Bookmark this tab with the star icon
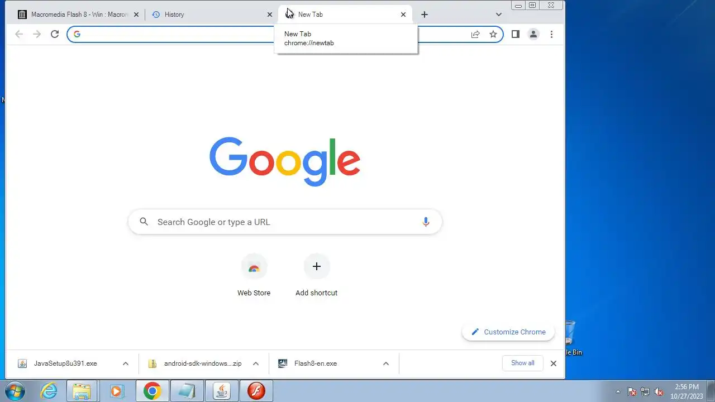 493,34
